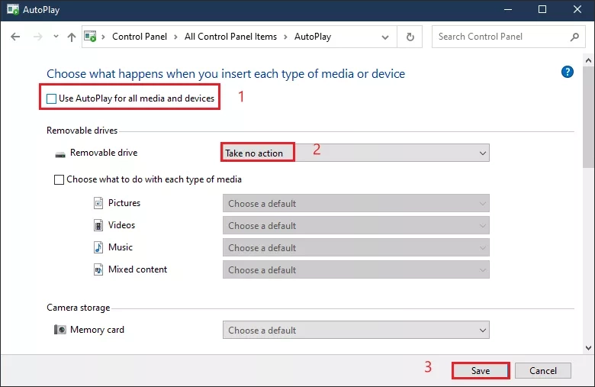The width and height of the screenshot is (595, 387).
Task: Click the search magnifier icon
Action: pyautogui.click(x=574, y=37)
